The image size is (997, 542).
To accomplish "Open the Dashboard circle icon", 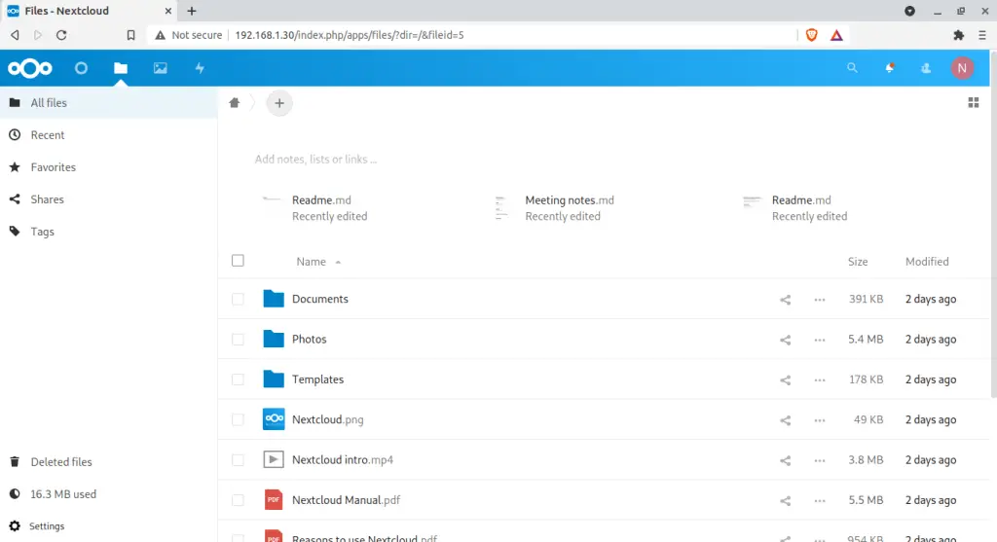I will [81, 68].
